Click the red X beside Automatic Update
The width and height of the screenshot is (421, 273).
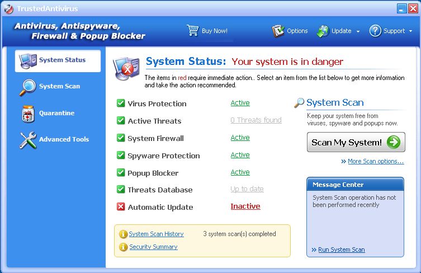tap(121, 207)
